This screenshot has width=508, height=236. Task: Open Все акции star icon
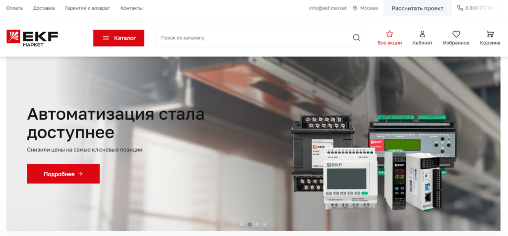(x=389, y=34)
